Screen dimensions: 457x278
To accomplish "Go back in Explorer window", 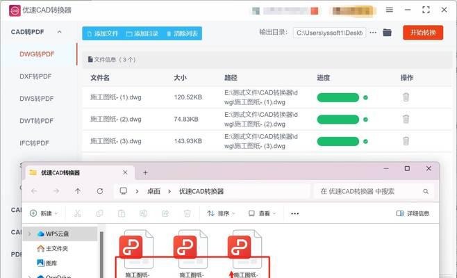I will tap(34, 191).
